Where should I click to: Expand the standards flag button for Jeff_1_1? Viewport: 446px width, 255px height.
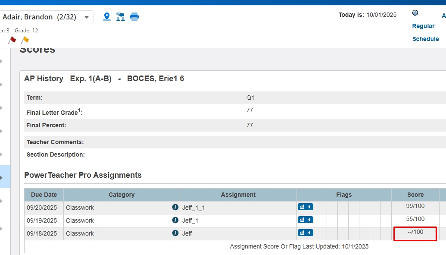[305, 207]
